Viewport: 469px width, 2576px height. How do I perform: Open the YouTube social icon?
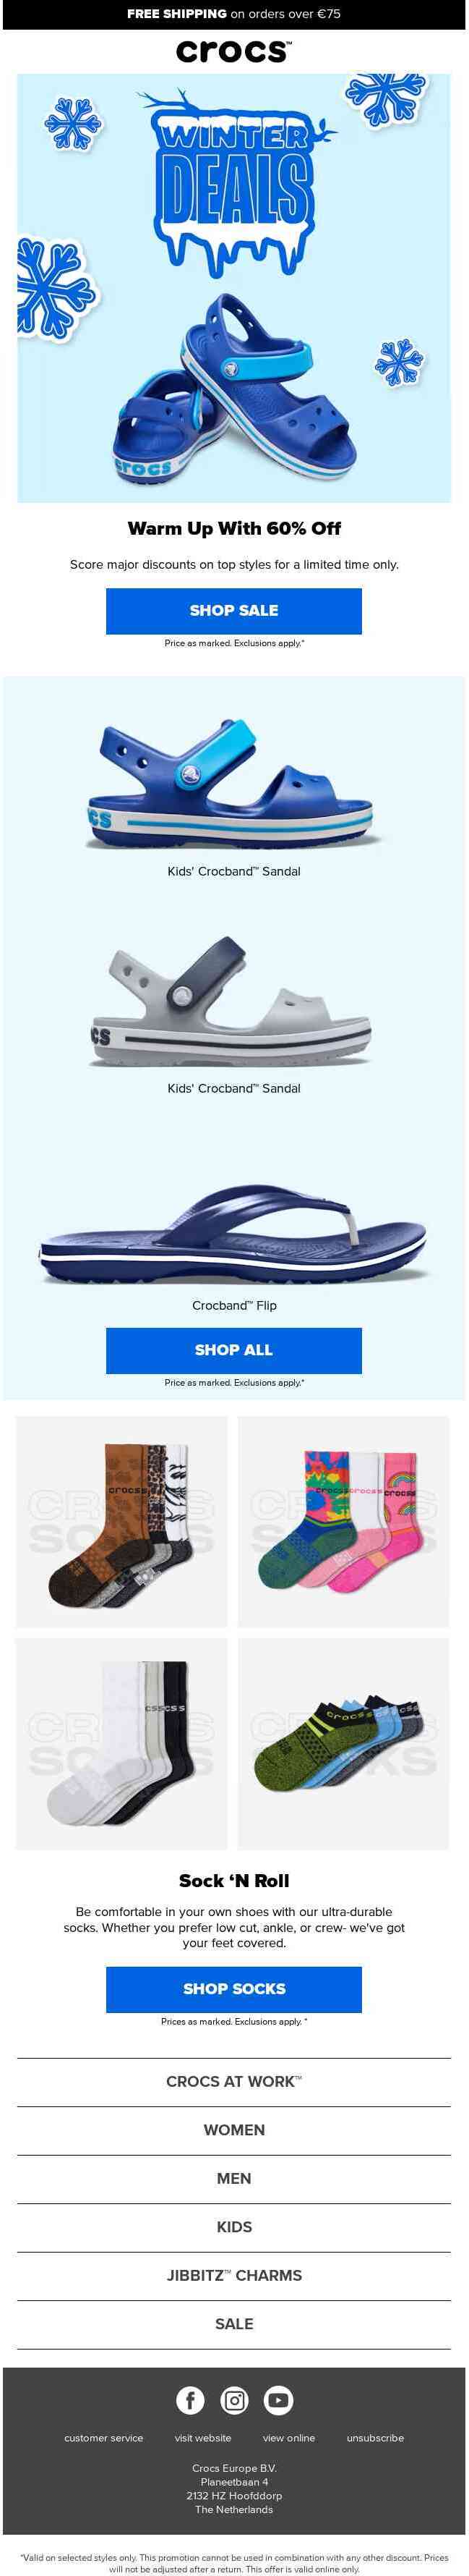(x=278, y=2401)
